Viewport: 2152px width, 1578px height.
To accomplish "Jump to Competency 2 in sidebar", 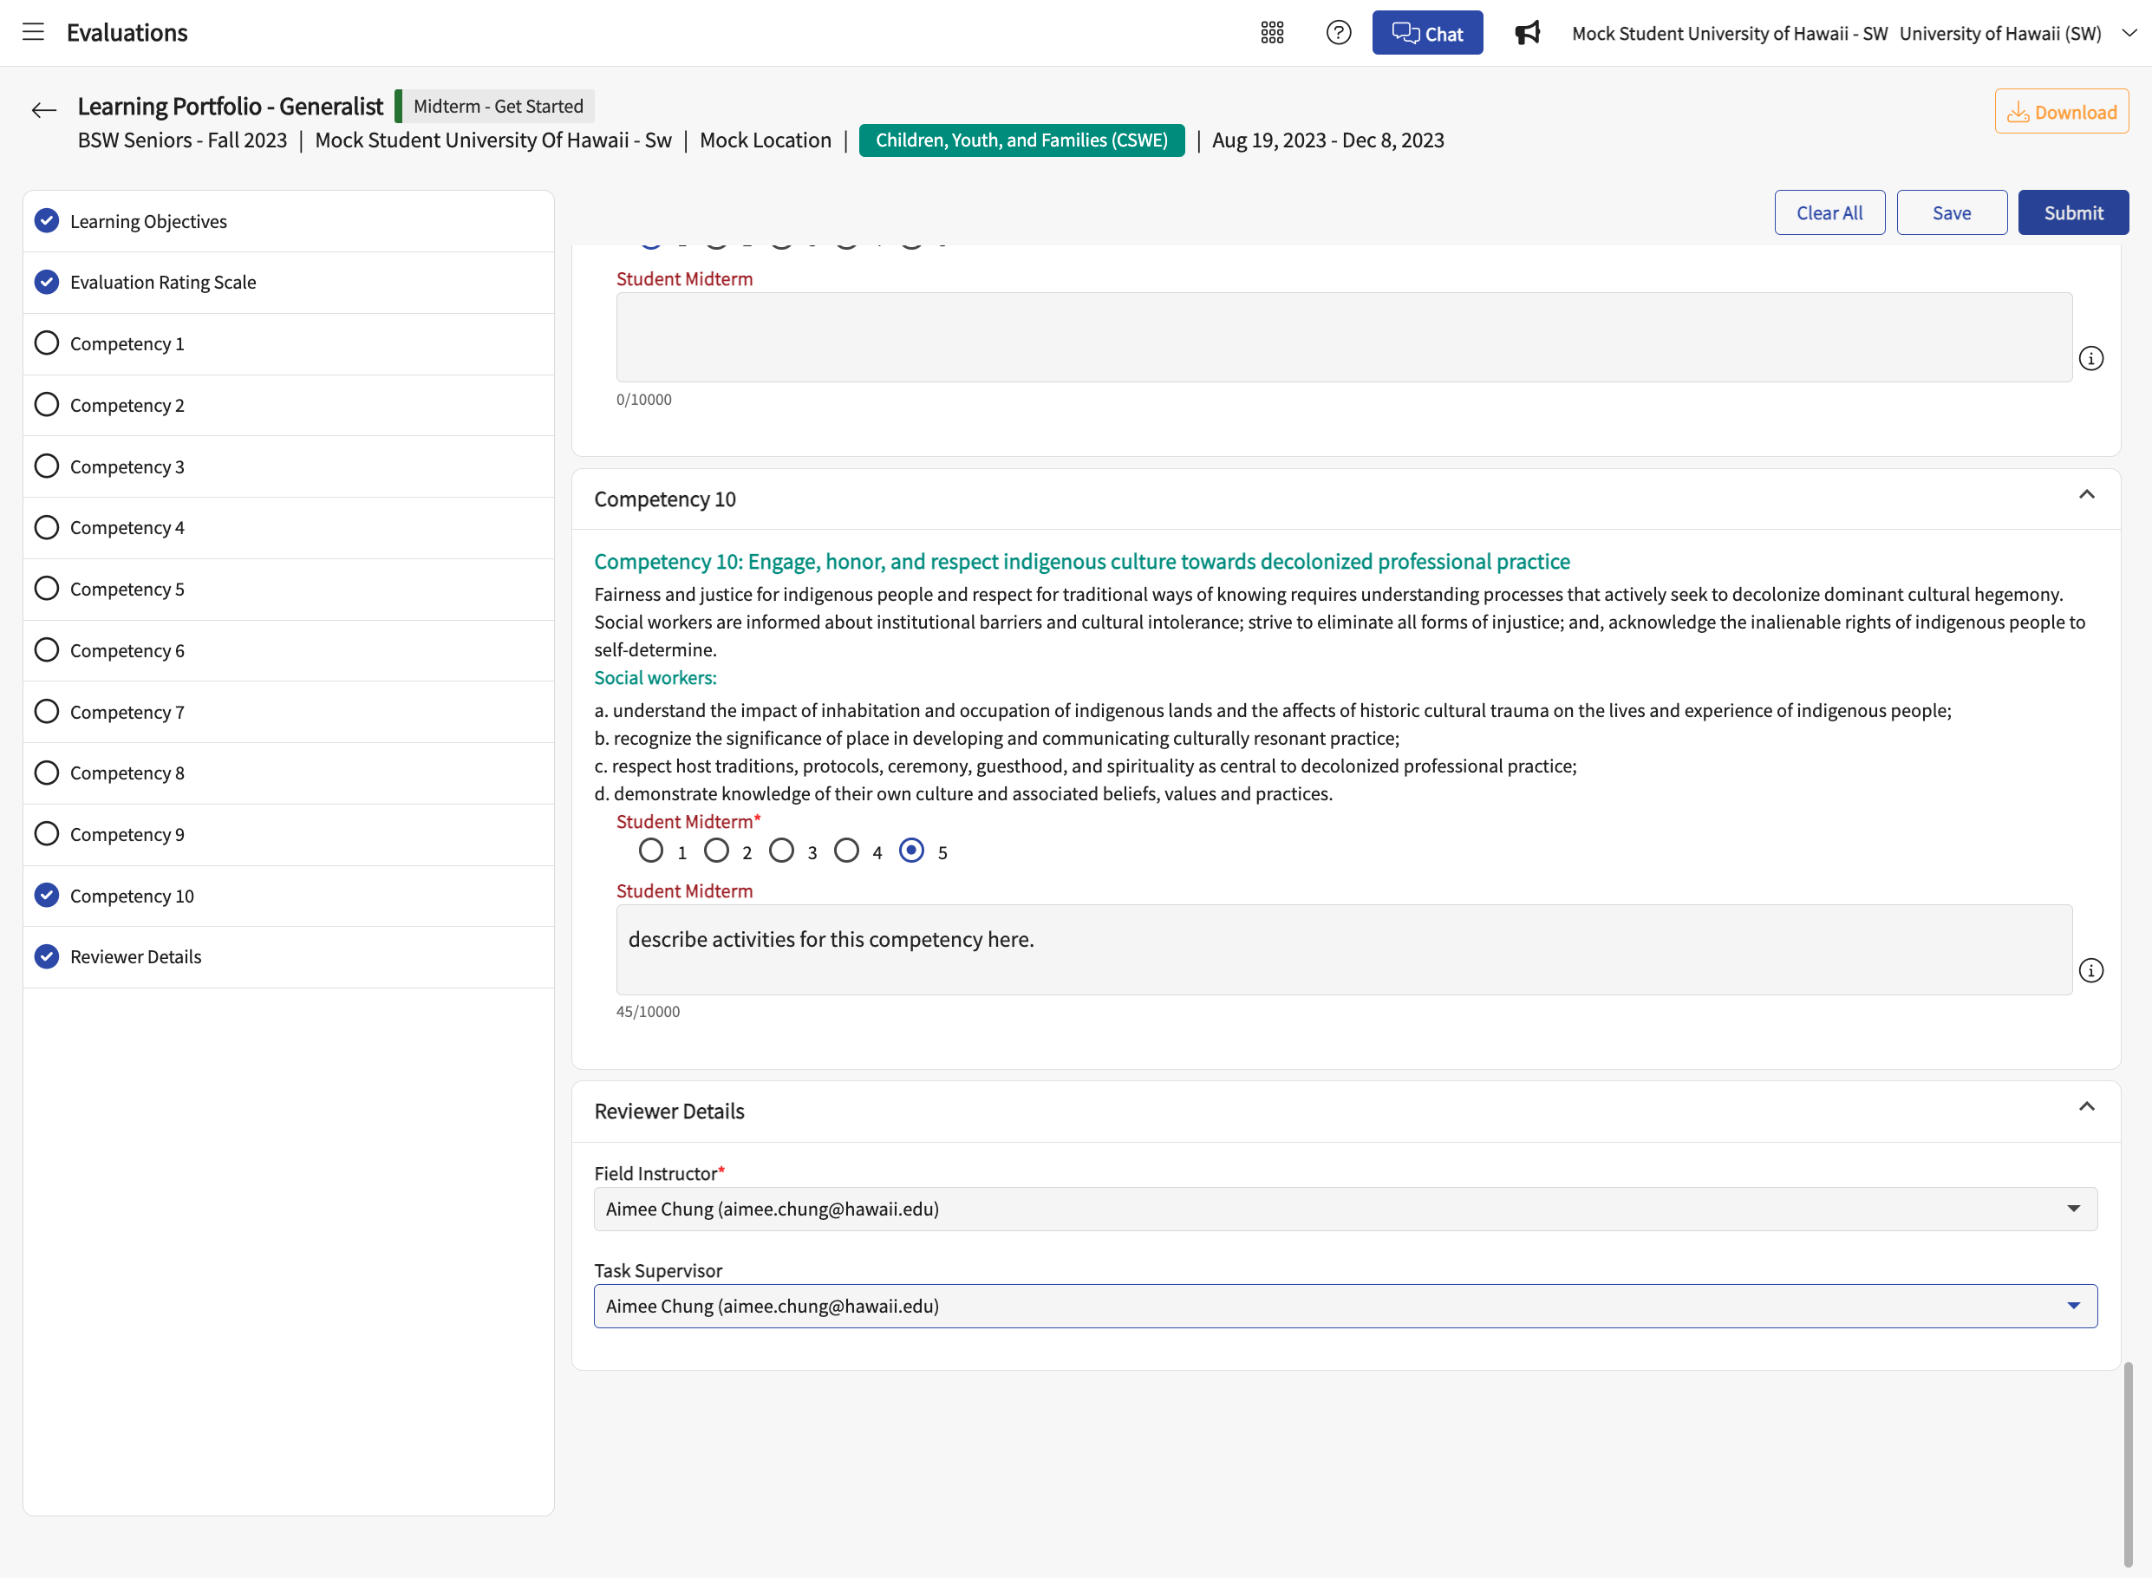I will pyautogui.click(x=289, y=405).
